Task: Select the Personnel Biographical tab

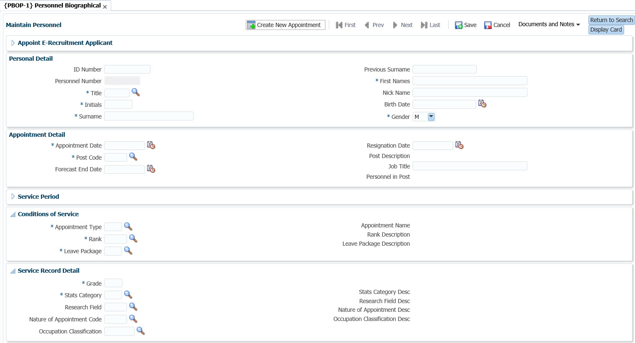Action: pos(52,5)
